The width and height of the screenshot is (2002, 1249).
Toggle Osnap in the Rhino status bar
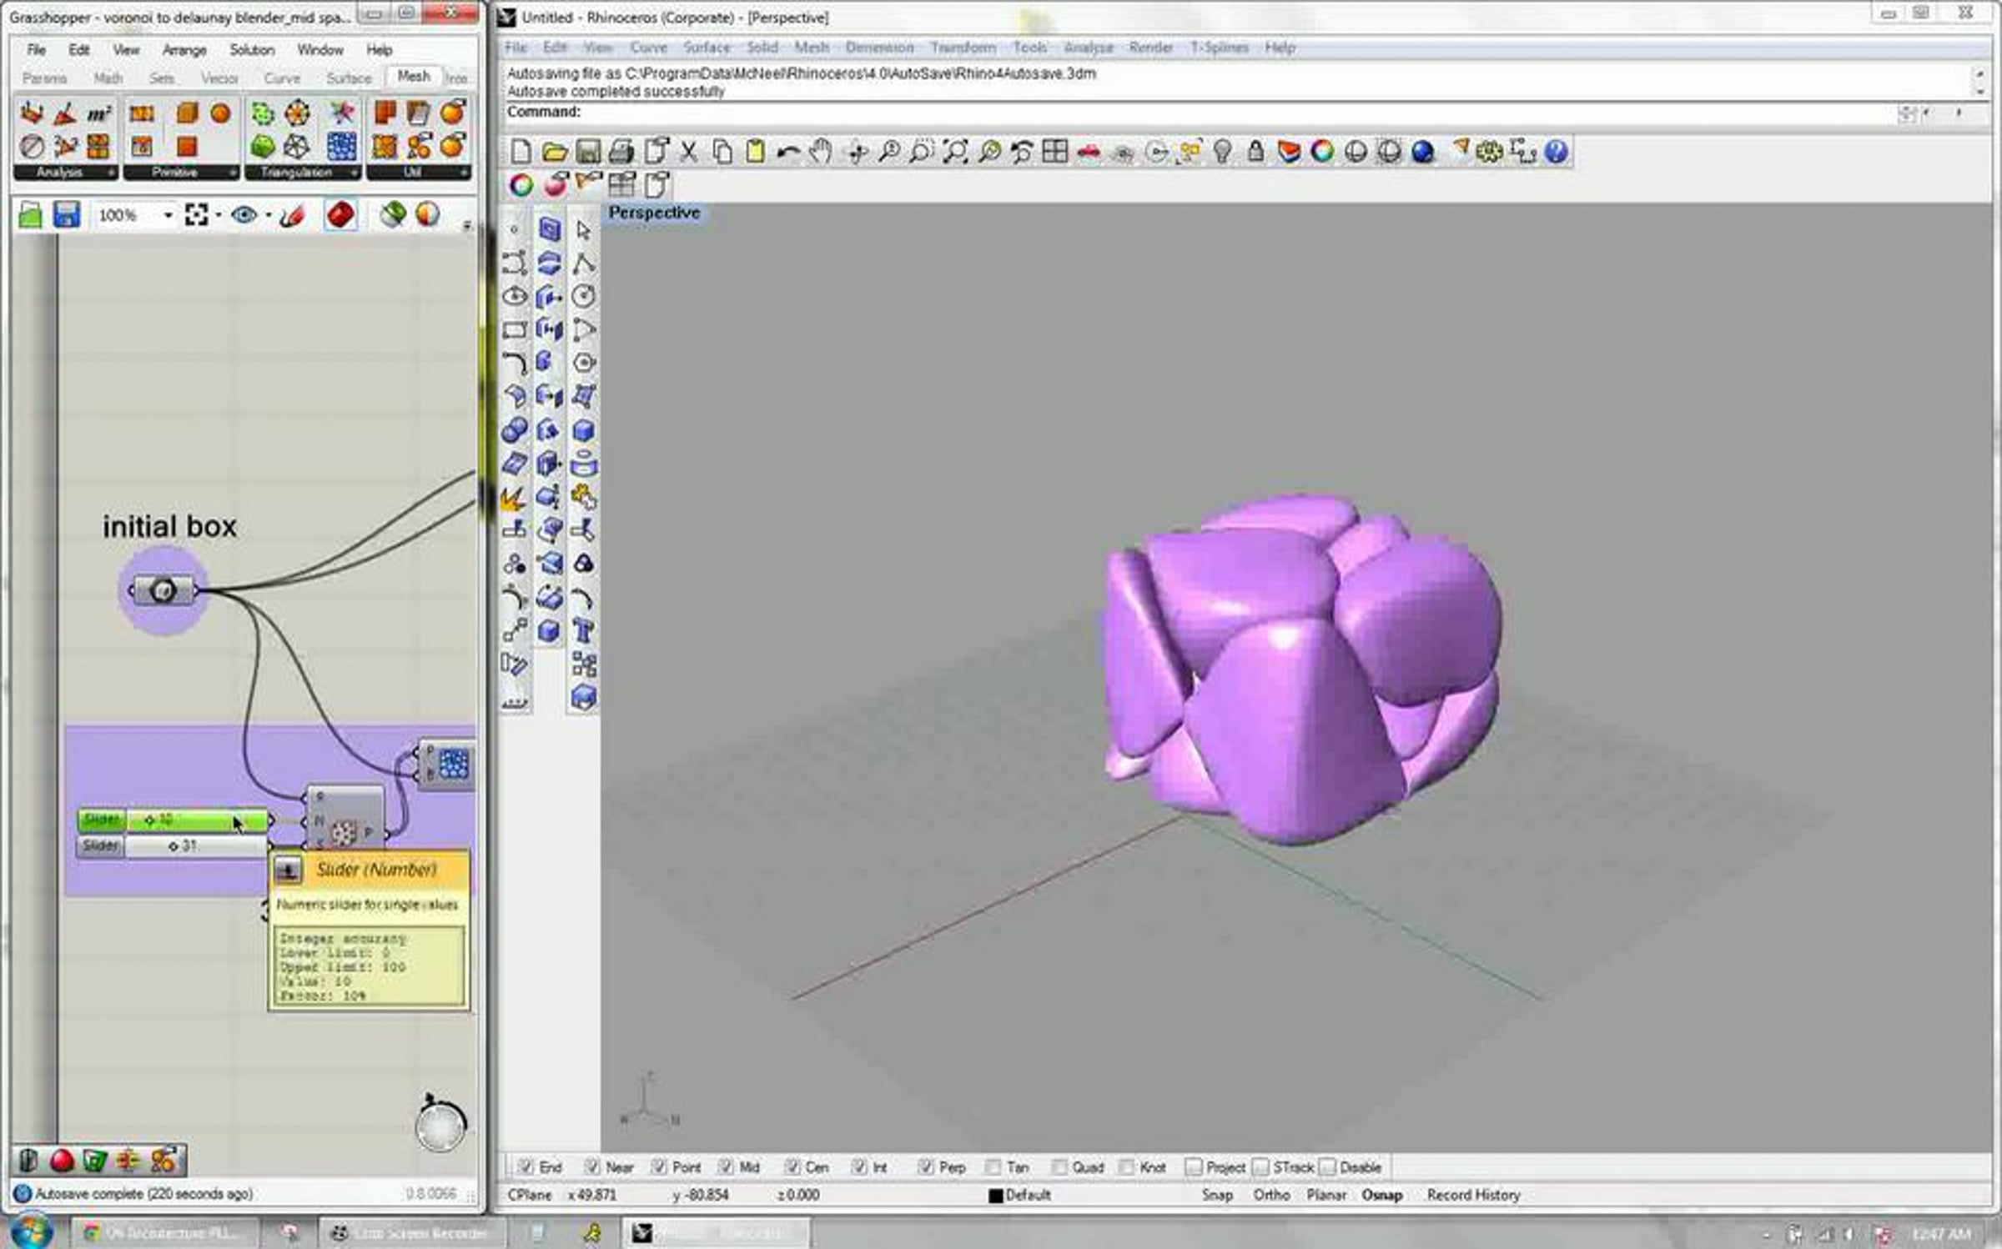coord(1382,1195)
